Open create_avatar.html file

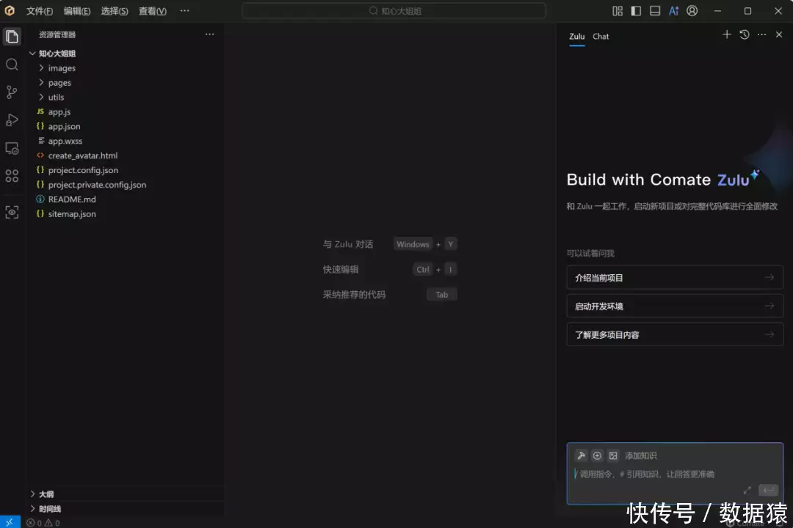click(82, 155)
